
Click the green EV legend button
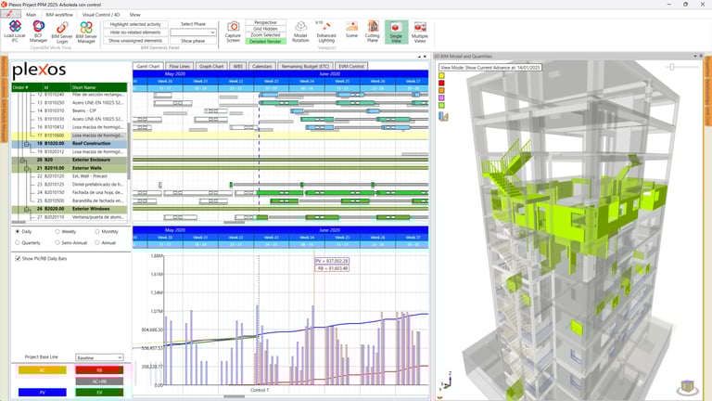click(99, 392)
